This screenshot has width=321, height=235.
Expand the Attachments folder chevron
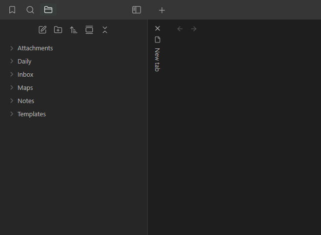tap(12, 48)
